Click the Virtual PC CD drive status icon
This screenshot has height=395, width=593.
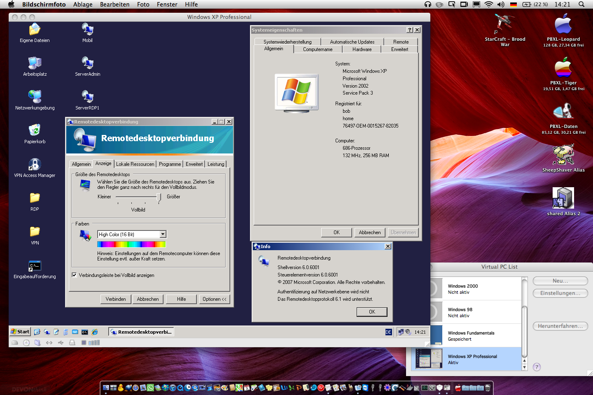[x=26, y=343]
